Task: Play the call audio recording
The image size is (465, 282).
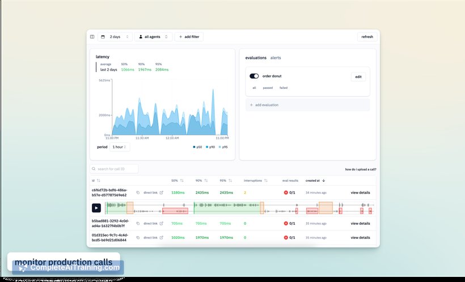Action: (96, 208)
